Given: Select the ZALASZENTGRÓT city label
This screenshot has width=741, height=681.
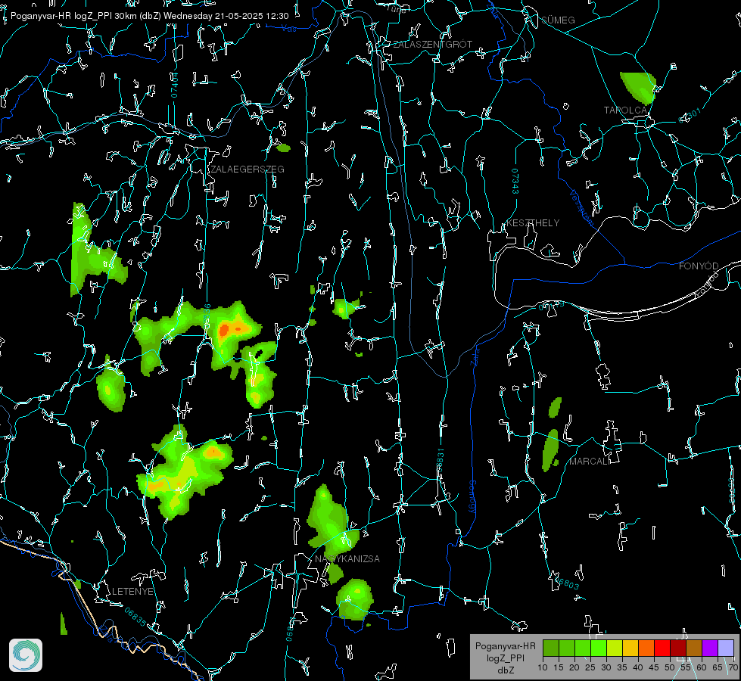Looking at the screenshot, I should (x=432, y=44).
